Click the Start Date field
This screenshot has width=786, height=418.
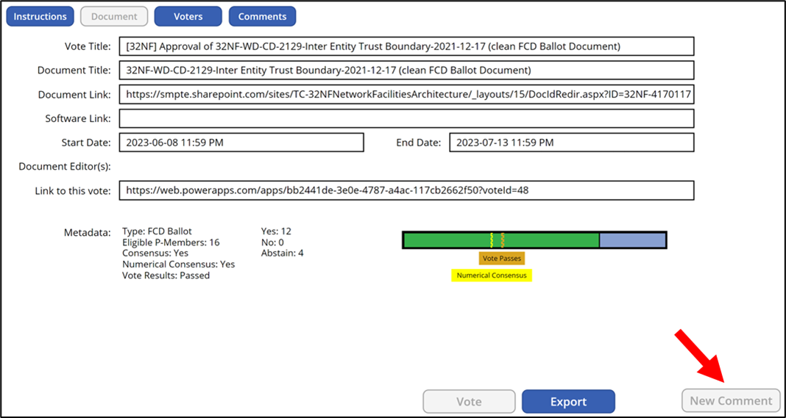pyautogui.click(x=241, y=143)
